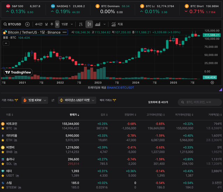Sort the table by 이름 column
The height and width of the screenshot is (192, 223).
tap(9, 115)
